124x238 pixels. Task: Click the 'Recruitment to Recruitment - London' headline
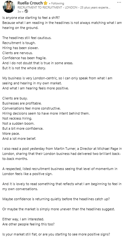point(64,8)
